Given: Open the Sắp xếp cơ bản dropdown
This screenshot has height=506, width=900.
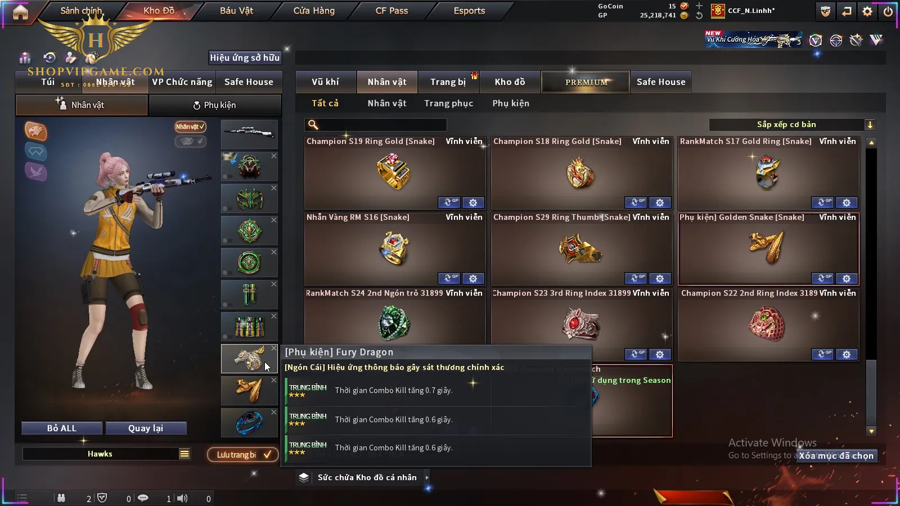Looking at the screenshot, I should (x=793, y=125).
